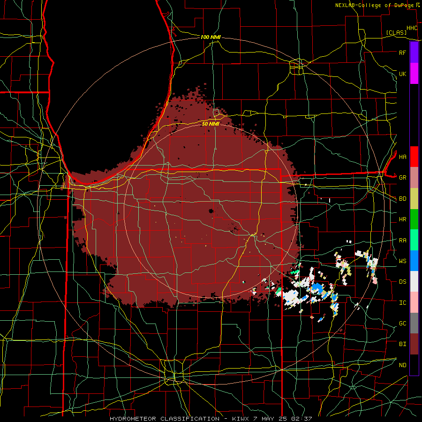Click the 'HR' legend label
The image size is (422, 422).
click(x=402, y=219)
